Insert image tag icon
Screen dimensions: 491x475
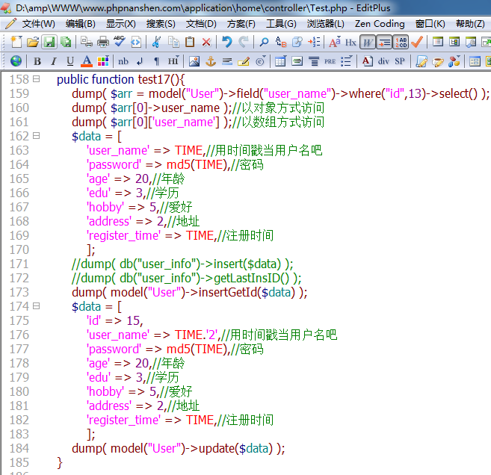[x=194, y=61]
